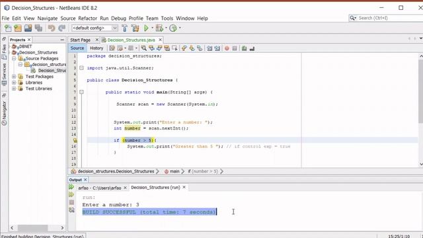Open the Services side tab
The image size is (423, 238).
4,75
